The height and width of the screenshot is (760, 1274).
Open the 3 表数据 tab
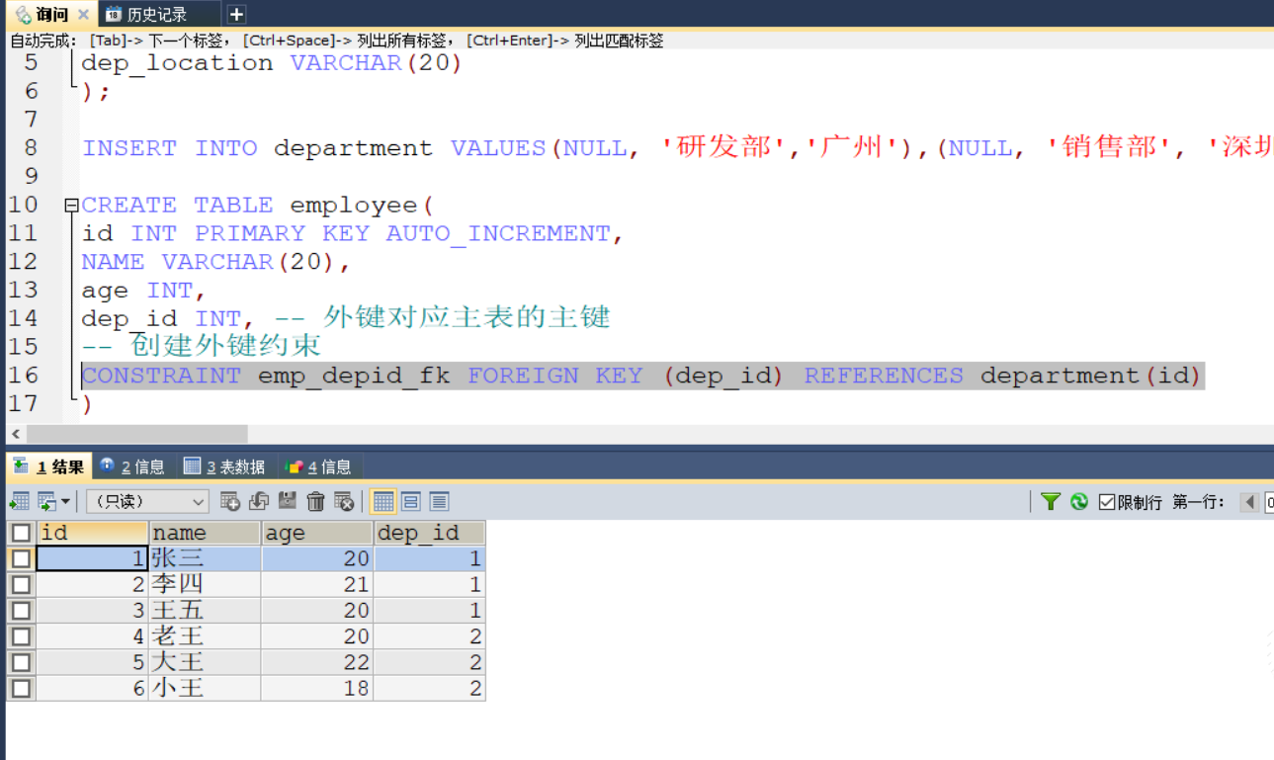pyautogui.click(x=225, y=466)
